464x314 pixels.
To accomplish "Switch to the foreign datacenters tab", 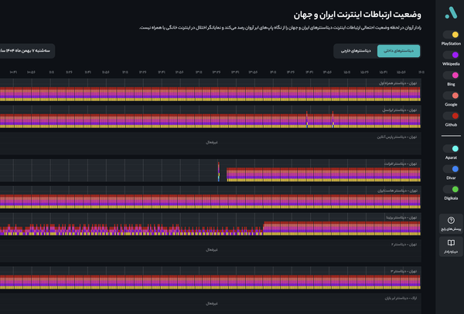I will (356, 51).
